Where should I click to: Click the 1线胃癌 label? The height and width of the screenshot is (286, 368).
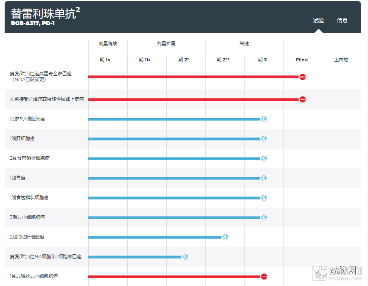click(18, 178)
